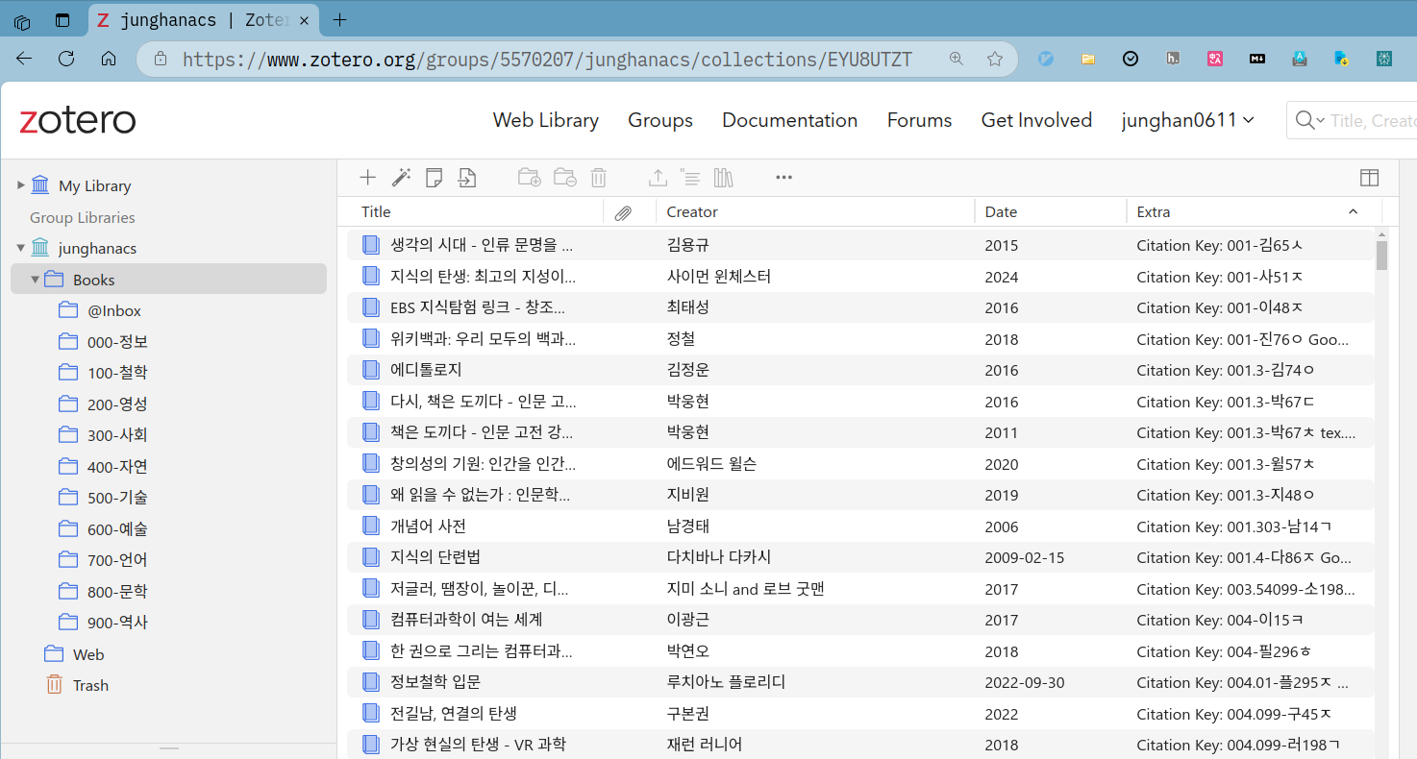Collapse the junghanacs group library
The image size is (1417, 759).
point(21,248)
